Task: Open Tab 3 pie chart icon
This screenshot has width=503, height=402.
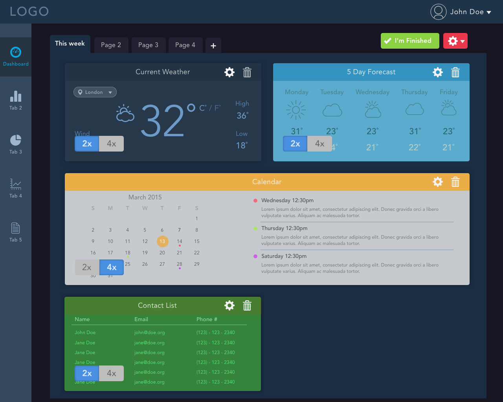Action: pos(16,140)
